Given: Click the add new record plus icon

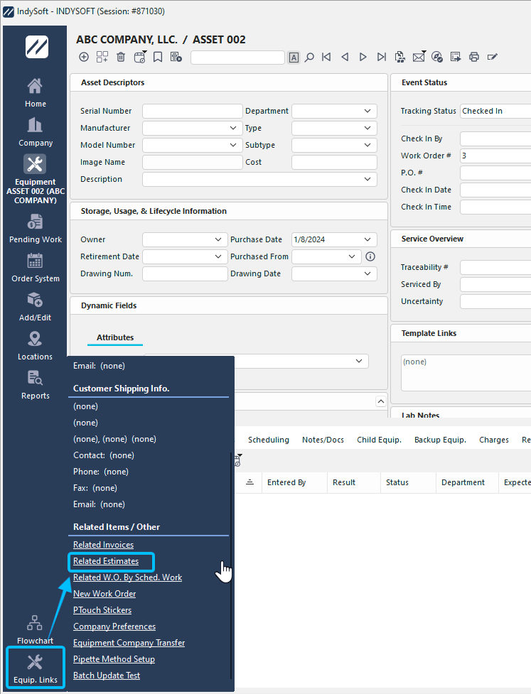Looking at the screenshot, I should click(x=84, y=57).
